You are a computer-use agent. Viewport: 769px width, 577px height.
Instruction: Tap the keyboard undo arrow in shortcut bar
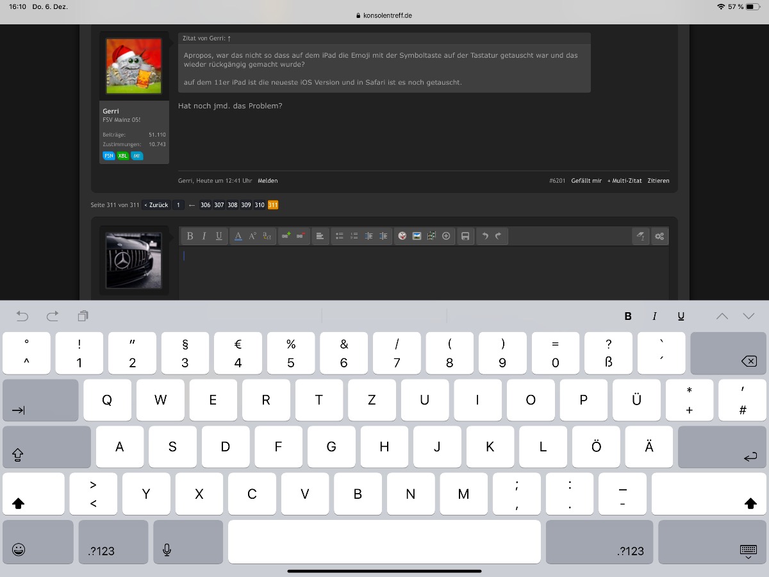22,315
